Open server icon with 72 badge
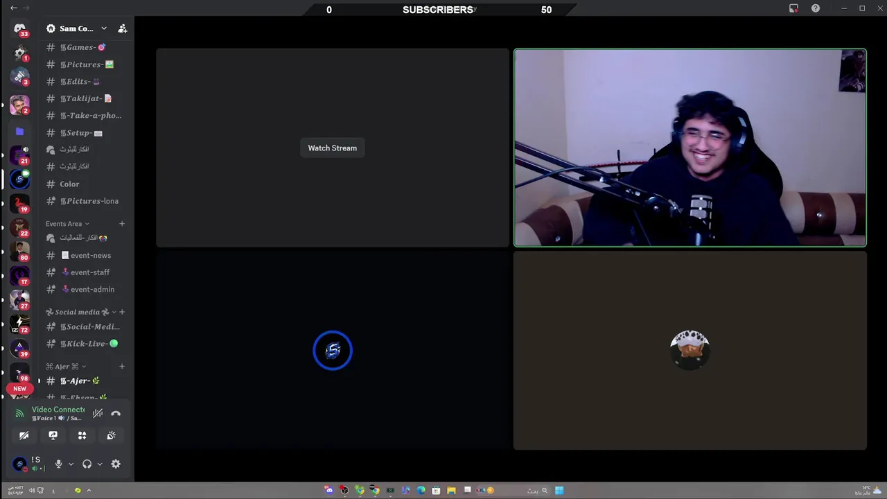 pos(19,323)
